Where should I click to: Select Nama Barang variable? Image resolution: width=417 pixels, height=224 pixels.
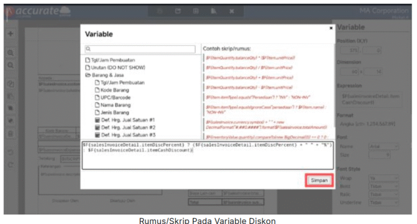pyautogui.click(x=113, y=105)
